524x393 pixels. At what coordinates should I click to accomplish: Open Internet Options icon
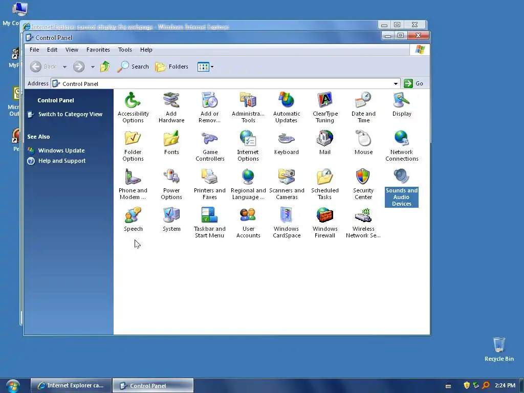[x=248, y=146]
